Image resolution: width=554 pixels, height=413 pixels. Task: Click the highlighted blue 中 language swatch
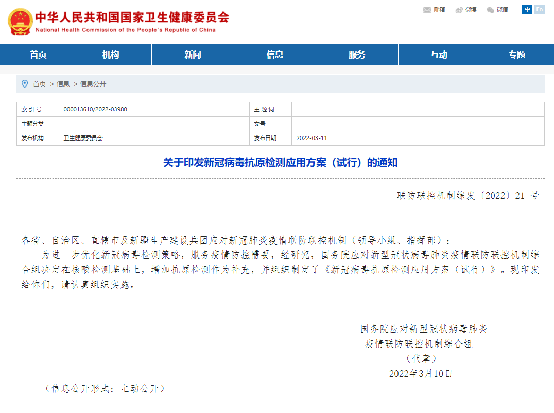(526, 9)
